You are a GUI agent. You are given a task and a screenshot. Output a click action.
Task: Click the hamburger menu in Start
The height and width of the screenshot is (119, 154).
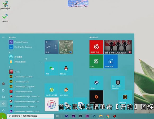[x=3, y=37]
